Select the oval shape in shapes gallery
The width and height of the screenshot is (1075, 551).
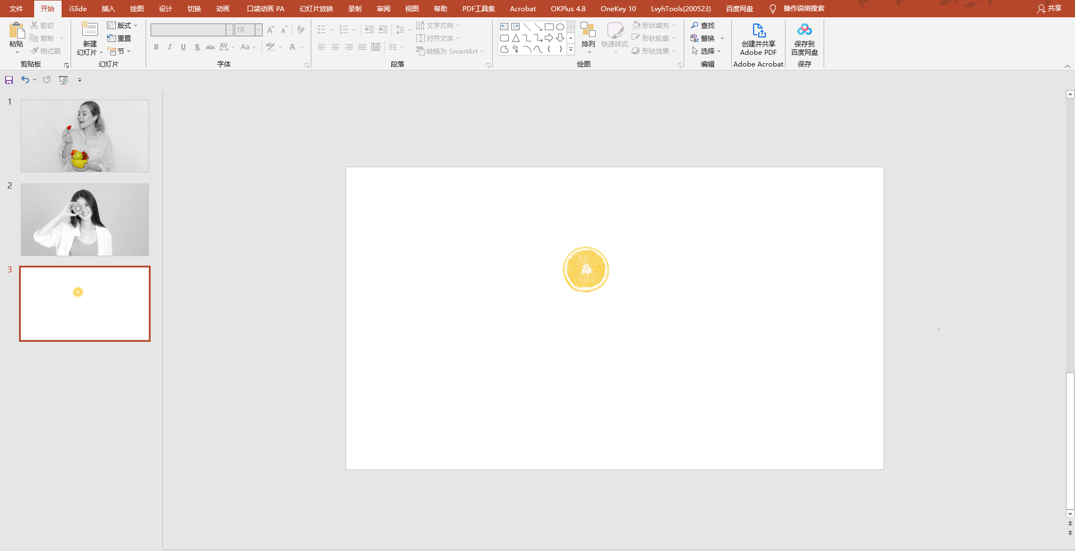[x=560, y=27]
